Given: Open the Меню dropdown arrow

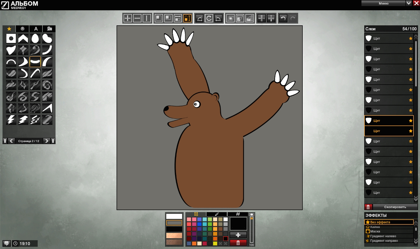Looking at the screenshot, I should [x=409, y=3].
